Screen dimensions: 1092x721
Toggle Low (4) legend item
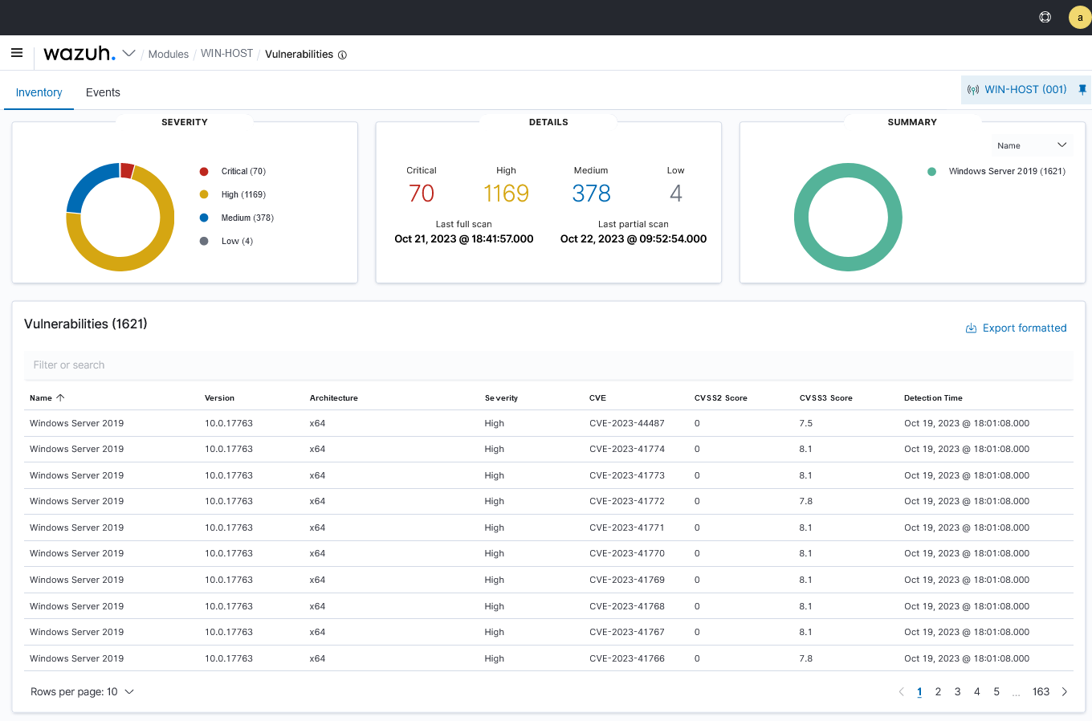point(227,241)
